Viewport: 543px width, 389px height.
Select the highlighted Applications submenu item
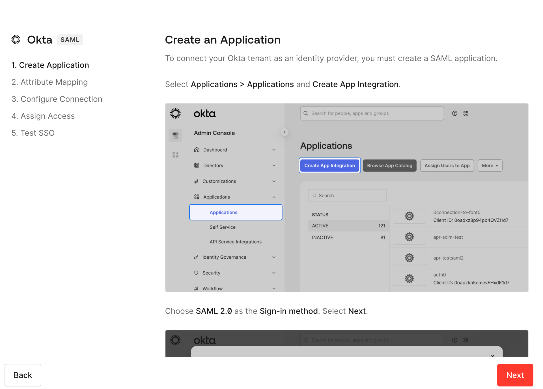coord(236,212)
